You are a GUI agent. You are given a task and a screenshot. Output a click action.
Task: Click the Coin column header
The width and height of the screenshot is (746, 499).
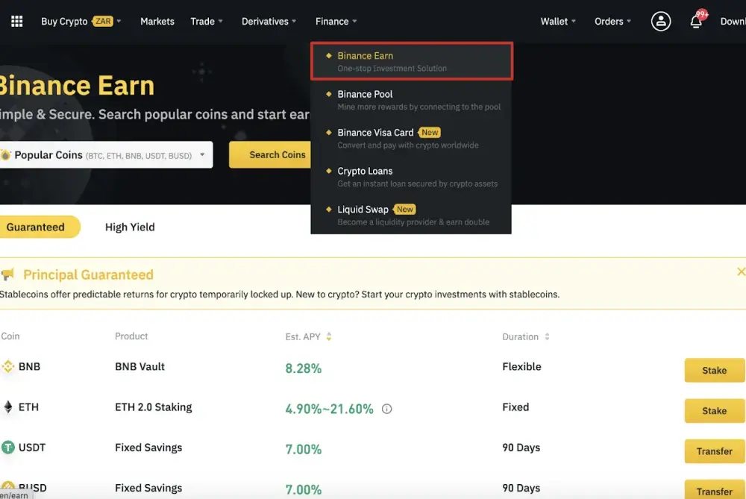point(10,336)
